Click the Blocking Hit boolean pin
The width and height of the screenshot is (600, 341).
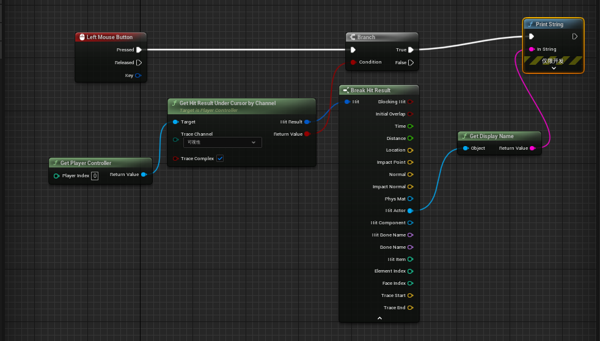click(410, 102)
